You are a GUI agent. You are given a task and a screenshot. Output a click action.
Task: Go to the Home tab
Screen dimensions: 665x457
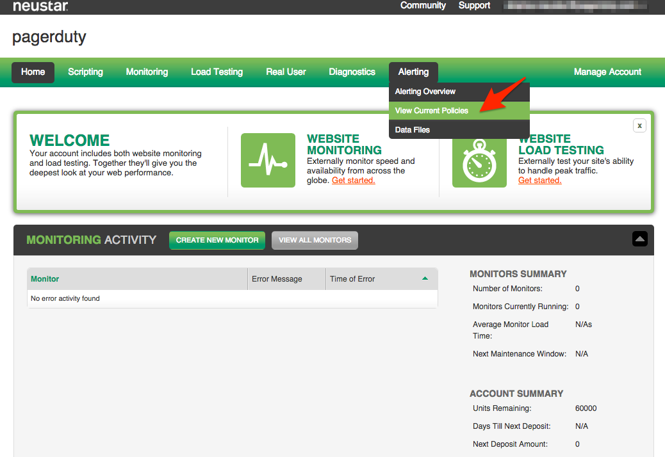point(33,72)
